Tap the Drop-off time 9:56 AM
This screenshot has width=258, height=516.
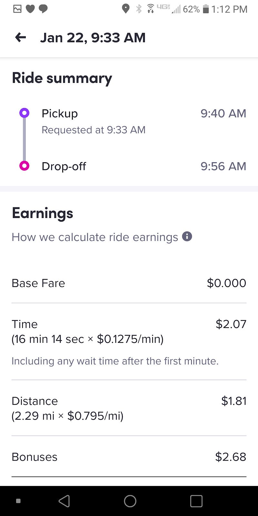(x=223, y=166)
